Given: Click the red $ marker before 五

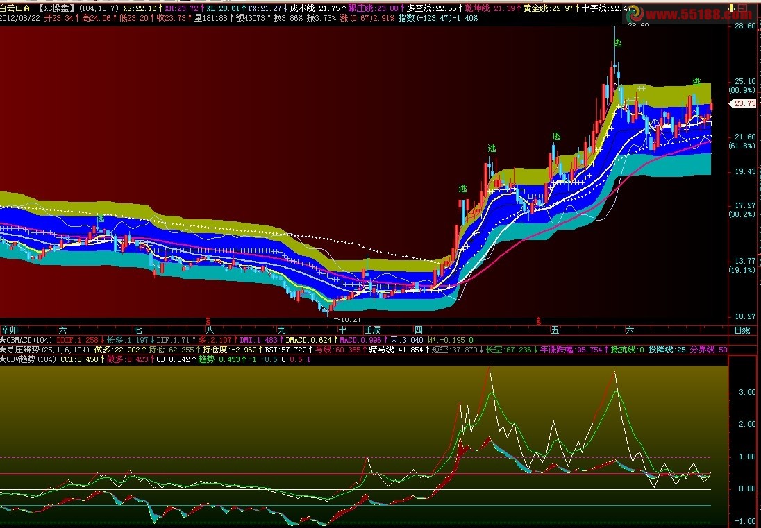Looking at the screenshot, I should click(538, 321).
